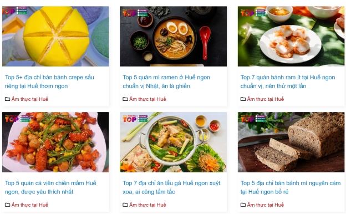Open the article on Top 5 quán mì ramen ở Huế

(166, 81)
